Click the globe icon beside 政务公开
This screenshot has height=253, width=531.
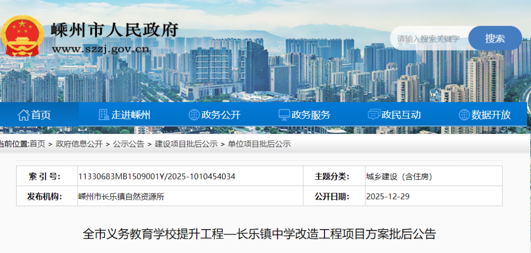194,115
